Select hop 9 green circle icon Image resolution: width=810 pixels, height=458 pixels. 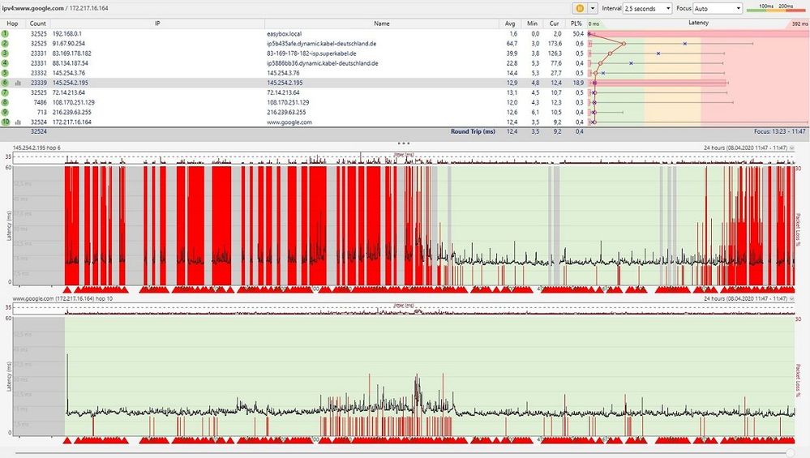[x=5, y=112]
